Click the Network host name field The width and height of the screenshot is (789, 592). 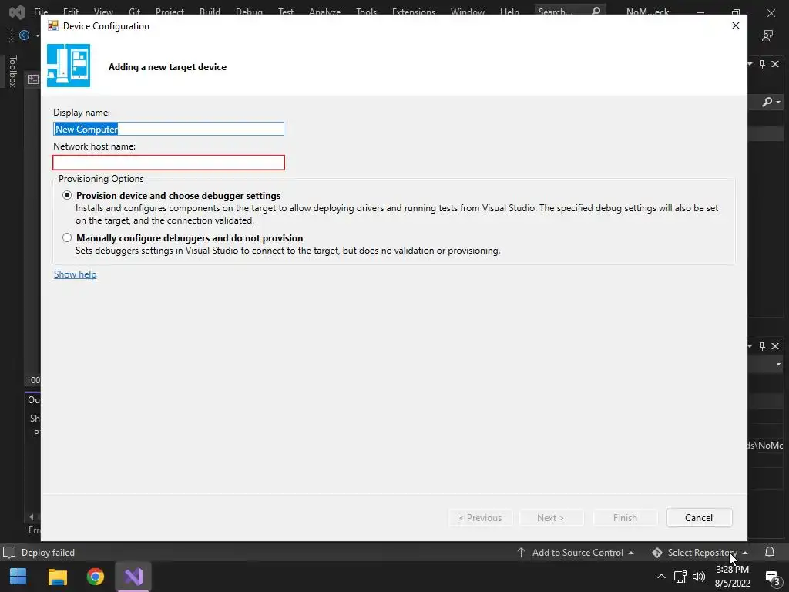point(169,163)
